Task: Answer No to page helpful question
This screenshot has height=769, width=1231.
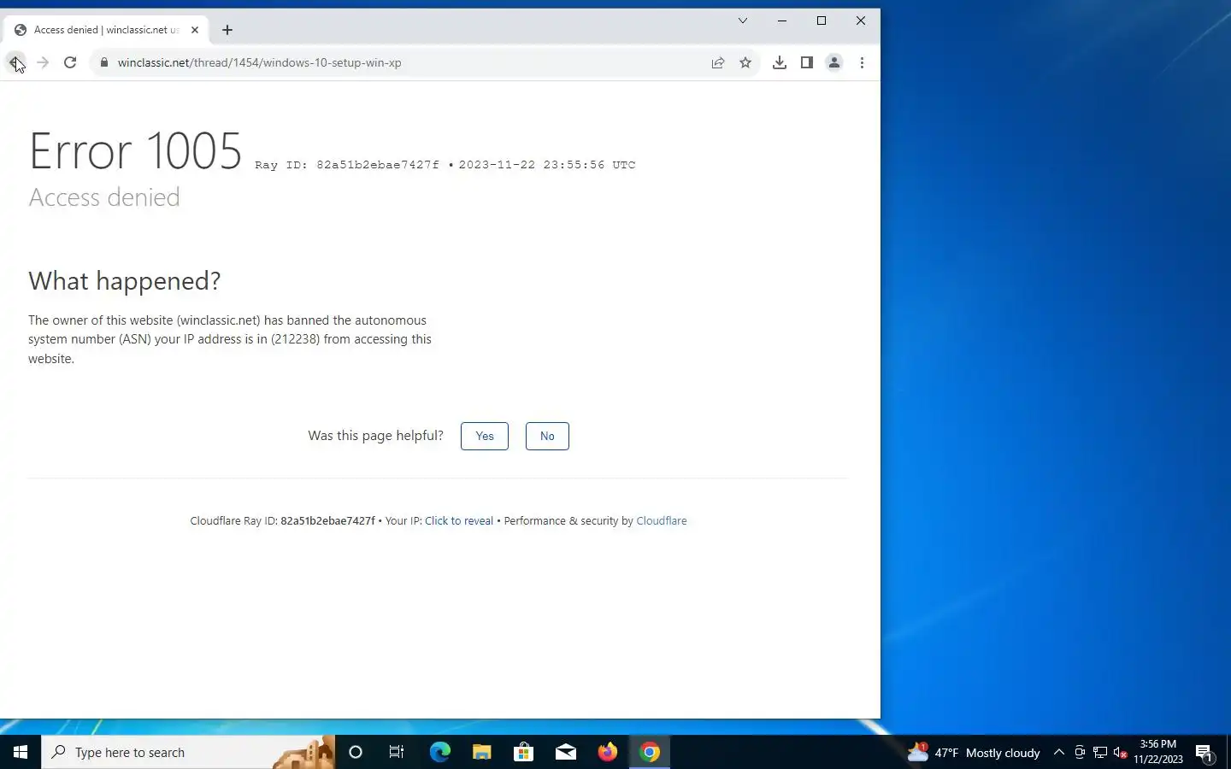Action: click(547, 436)
